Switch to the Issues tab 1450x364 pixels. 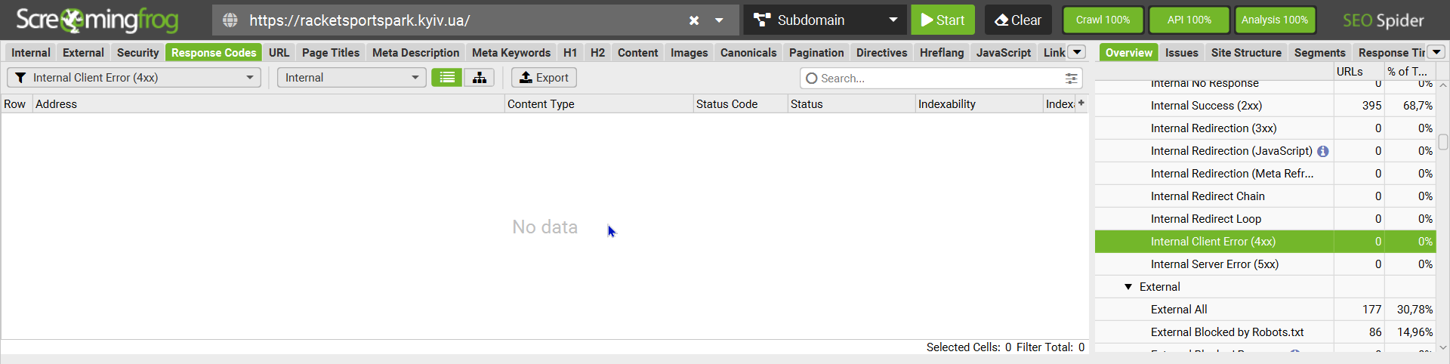pyautogui.click(x=1181, y=52)
